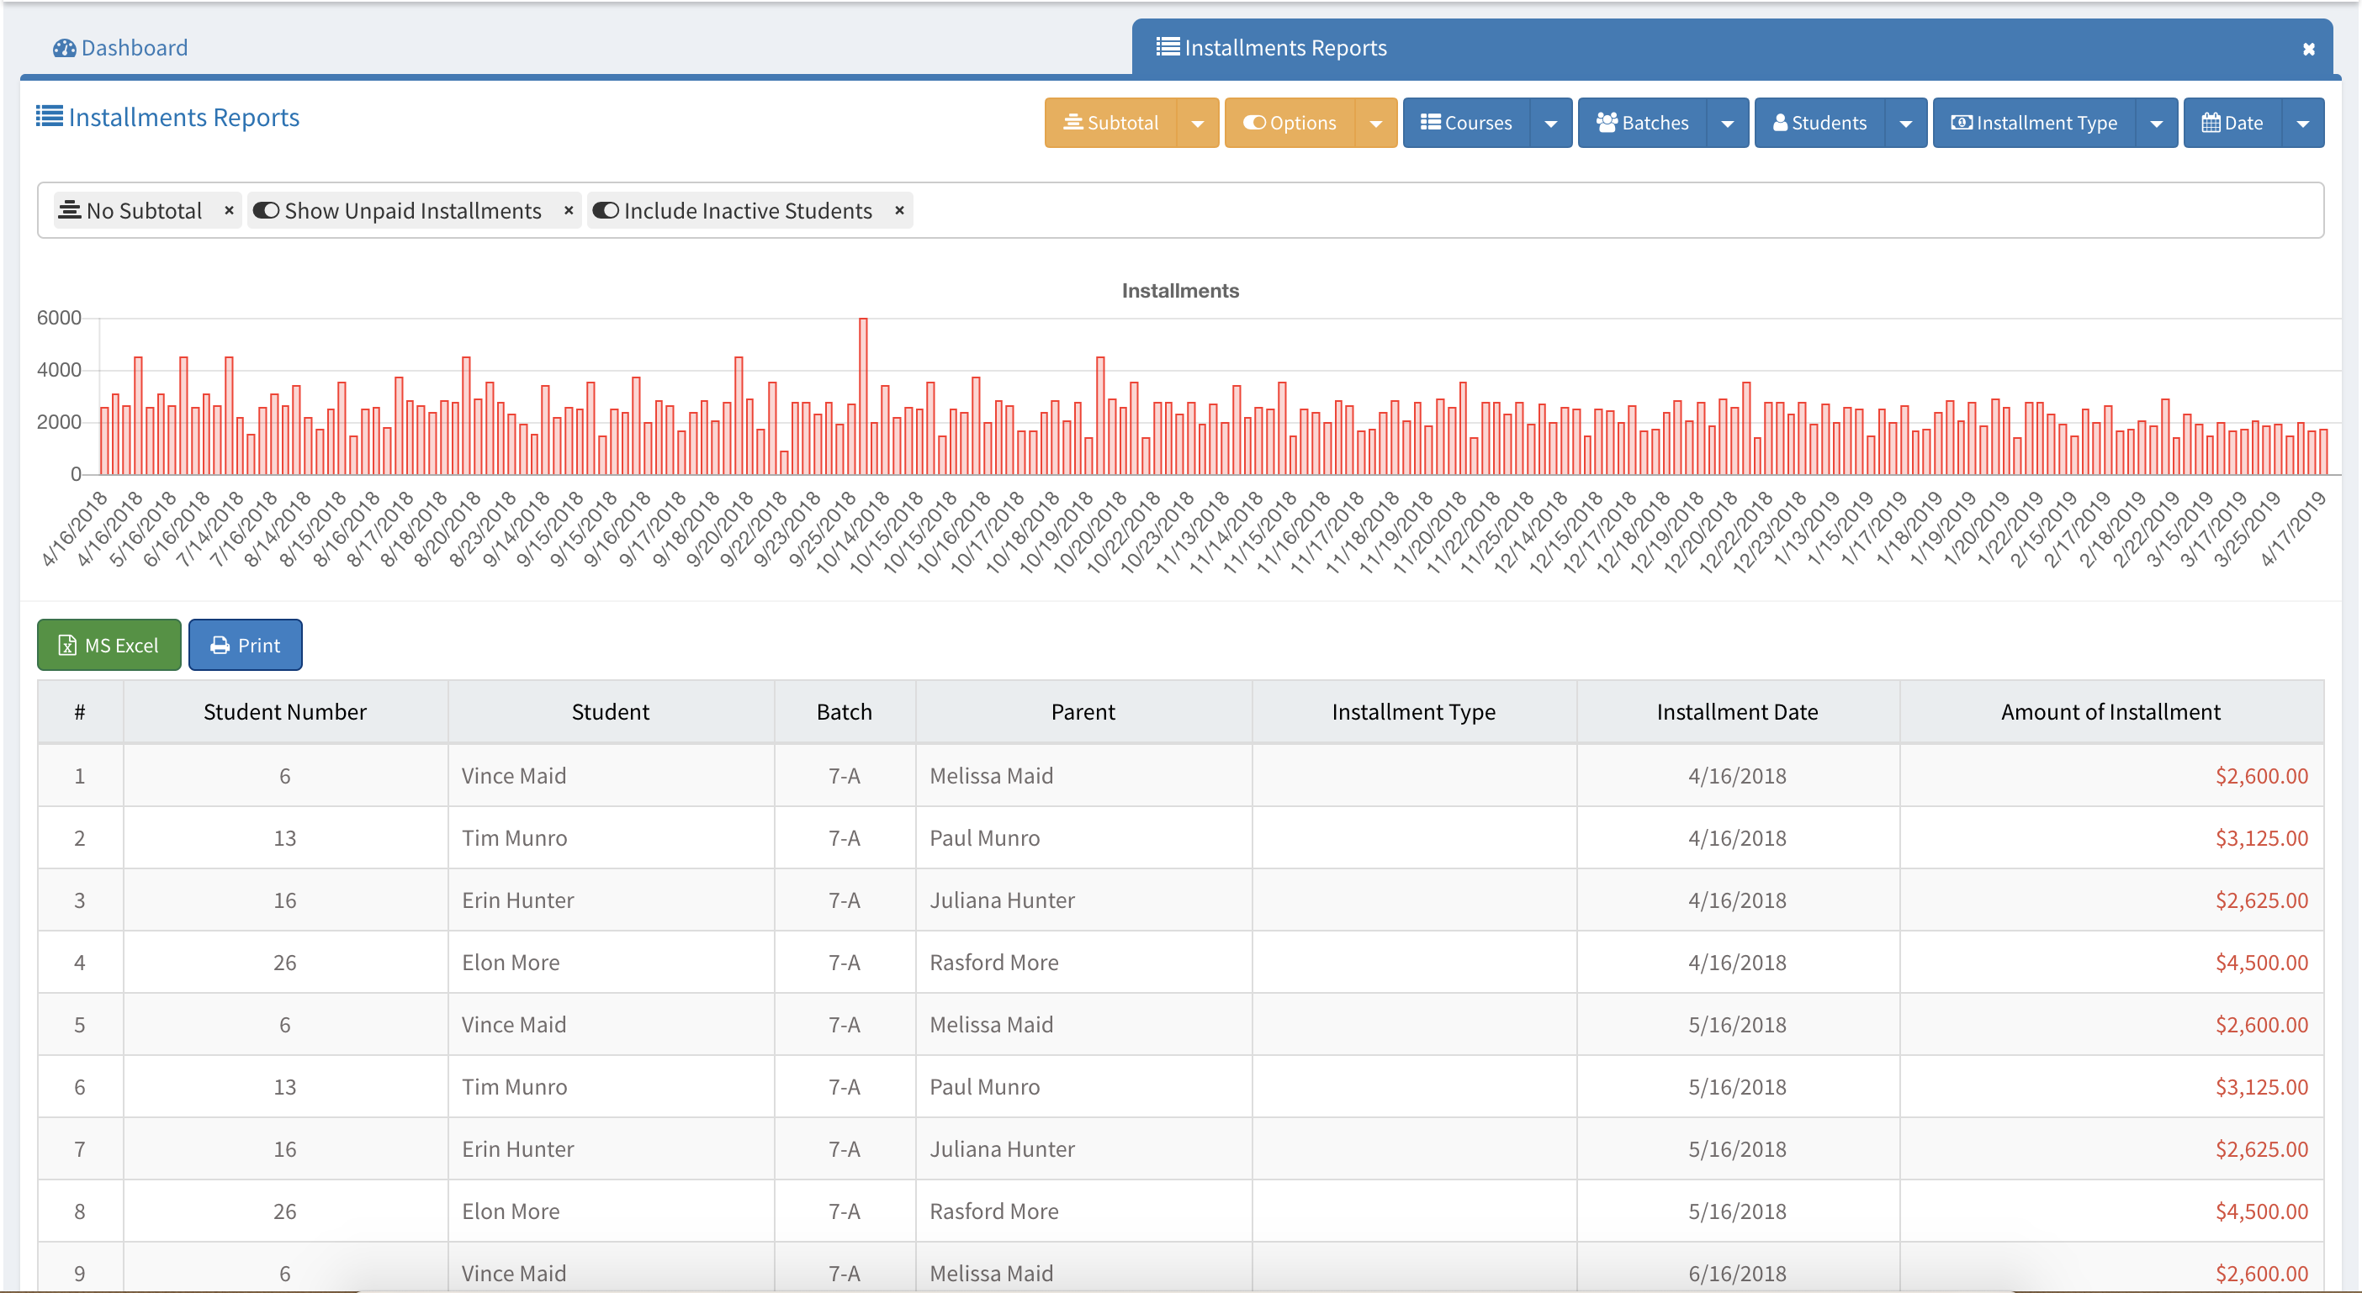The width and height of the screenshot is (2362, 1293).
Task: Click the toggle icon on Show Unpaid Installments
Action: click(x=266, y=211)
